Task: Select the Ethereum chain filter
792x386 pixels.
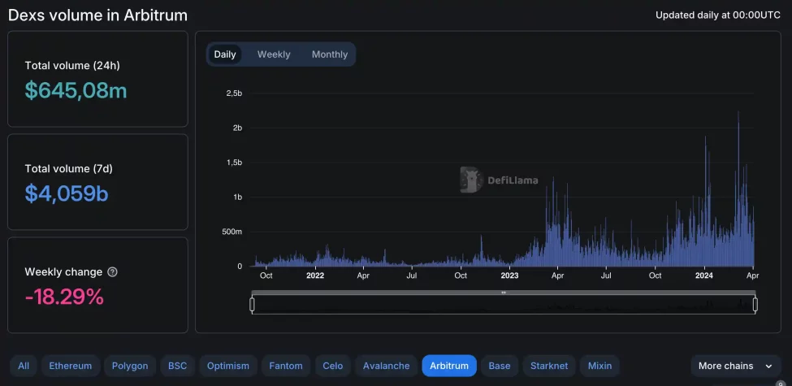Action: [x=71, y=366]
